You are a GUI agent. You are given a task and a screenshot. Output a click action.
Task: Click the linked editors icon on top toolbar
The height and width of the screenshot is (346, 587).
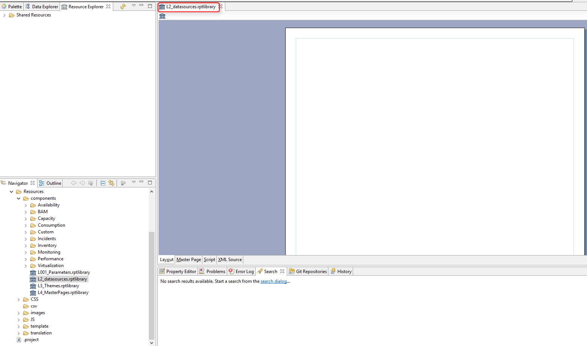tap(123, 6)
